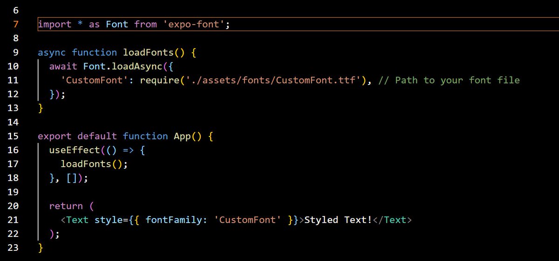
Task: Click the closing </Text> tag on line 21
Action: (x=393, y=219)
